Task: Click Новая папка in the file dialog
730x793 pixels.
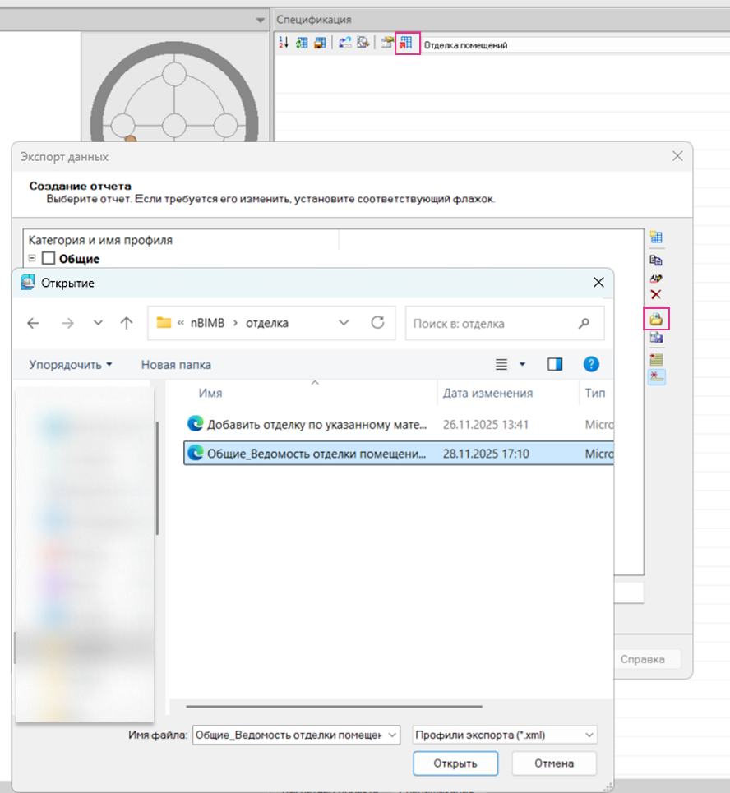Action: click(176, 364)
